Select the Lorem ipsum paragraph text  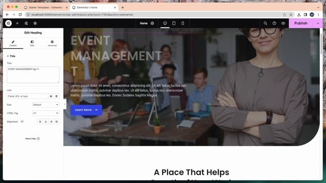coord(128,90)
